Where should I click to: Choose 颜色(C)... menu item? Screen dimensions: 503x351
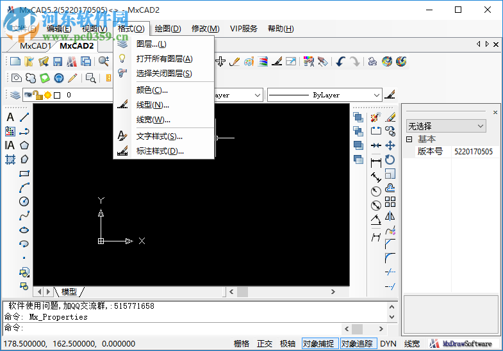(x=163, y=90)
